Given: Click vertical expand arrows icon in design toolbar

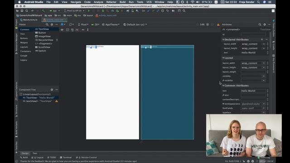Looking at the screenshot, I should coord(88,29).
